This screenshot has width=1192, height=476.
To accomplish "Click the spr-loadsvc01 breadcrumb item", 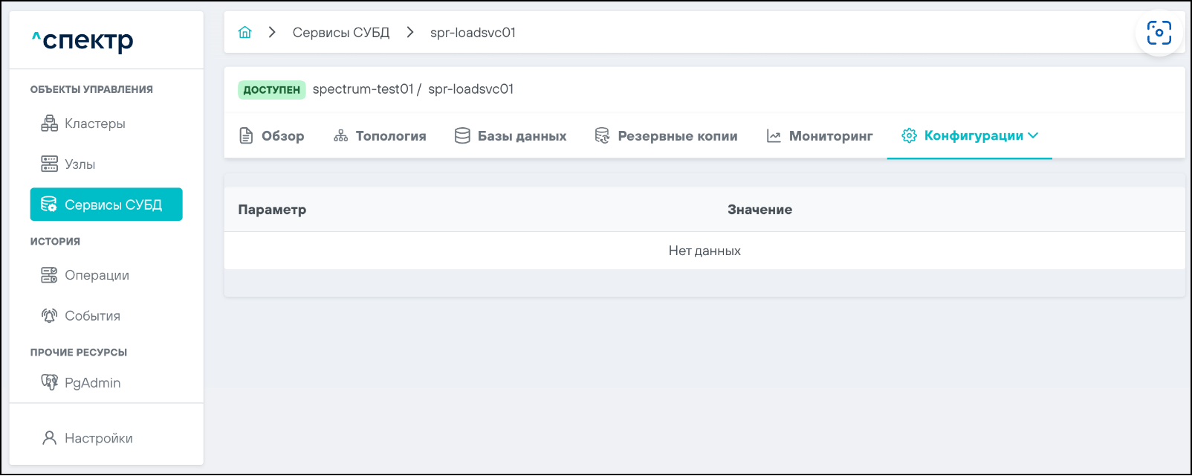I will [x=473, y=32].
